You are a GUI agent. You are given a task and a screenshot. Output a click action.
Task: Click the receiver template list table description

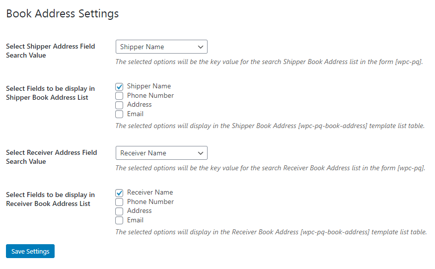(271, 232)
